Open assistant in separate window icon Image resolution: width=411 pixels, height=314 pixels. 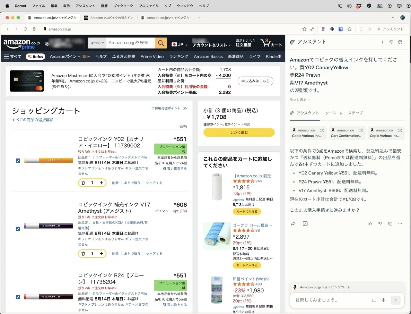tap(400, 42)
